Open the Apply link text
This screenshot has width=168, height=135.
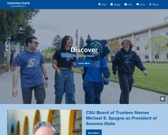pyautogui.click(x=117, y=4)
